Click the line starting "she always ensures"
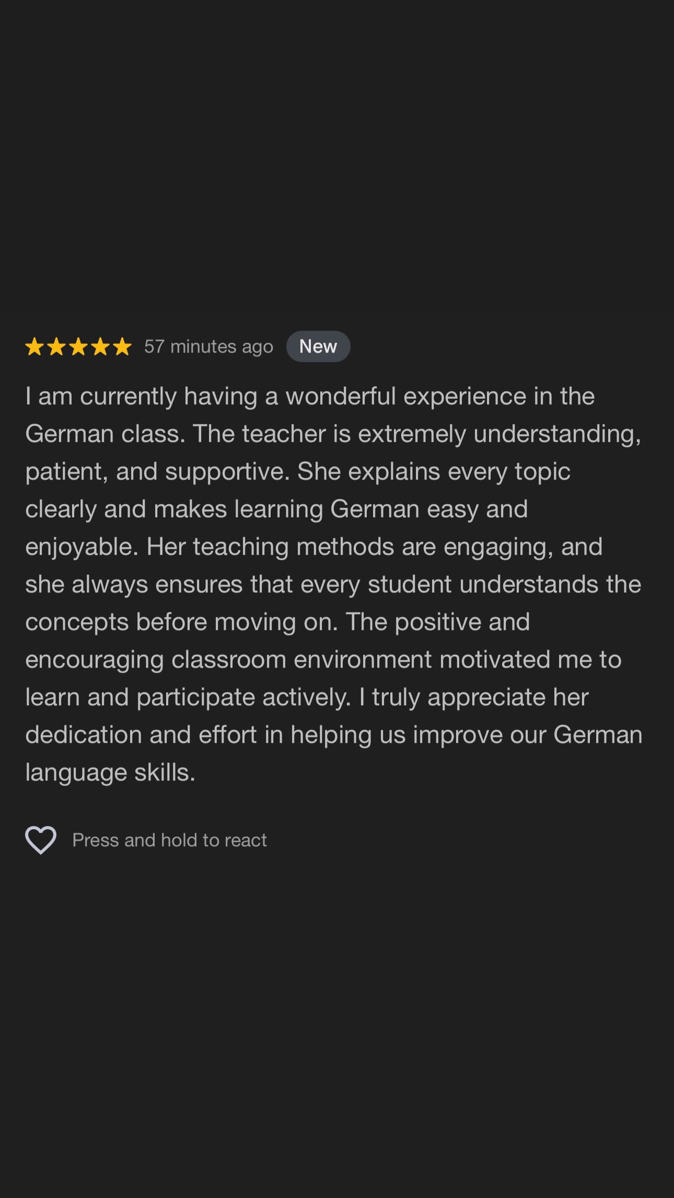Screen dimensions: 674x1198 pos(333,584)
